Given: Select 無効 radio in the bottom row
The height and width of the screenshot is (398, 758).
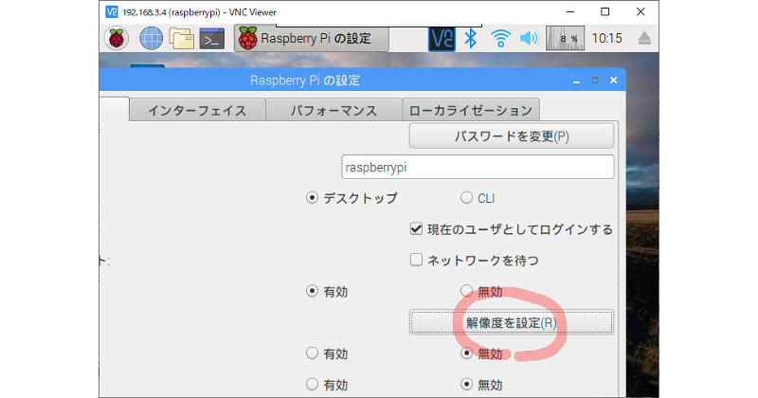Looking at the screenshot, I should pos(466,385).
